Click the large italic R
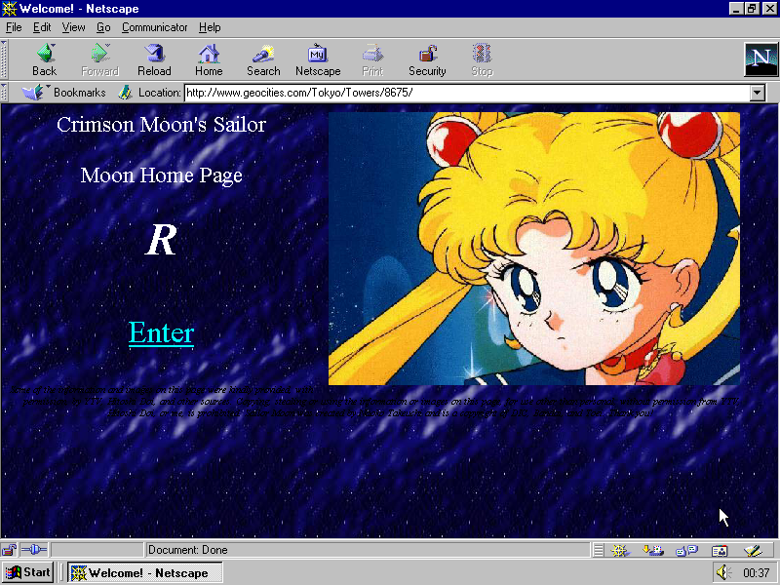This screenshot has height=585, width=780. point(162,240)
